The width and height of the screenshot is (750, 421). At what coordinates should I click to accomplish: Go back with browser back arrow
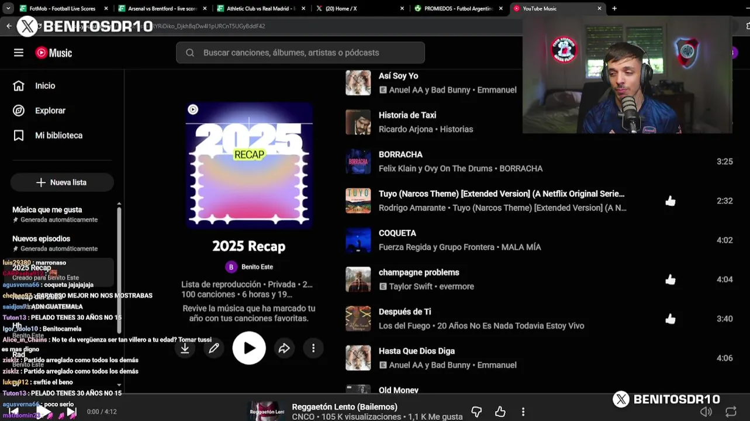[x=9, y=26]
